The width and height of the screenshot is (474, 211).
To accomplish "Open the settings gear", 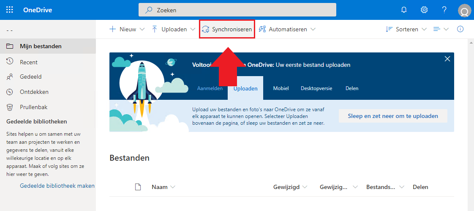I will pos(424,10).
